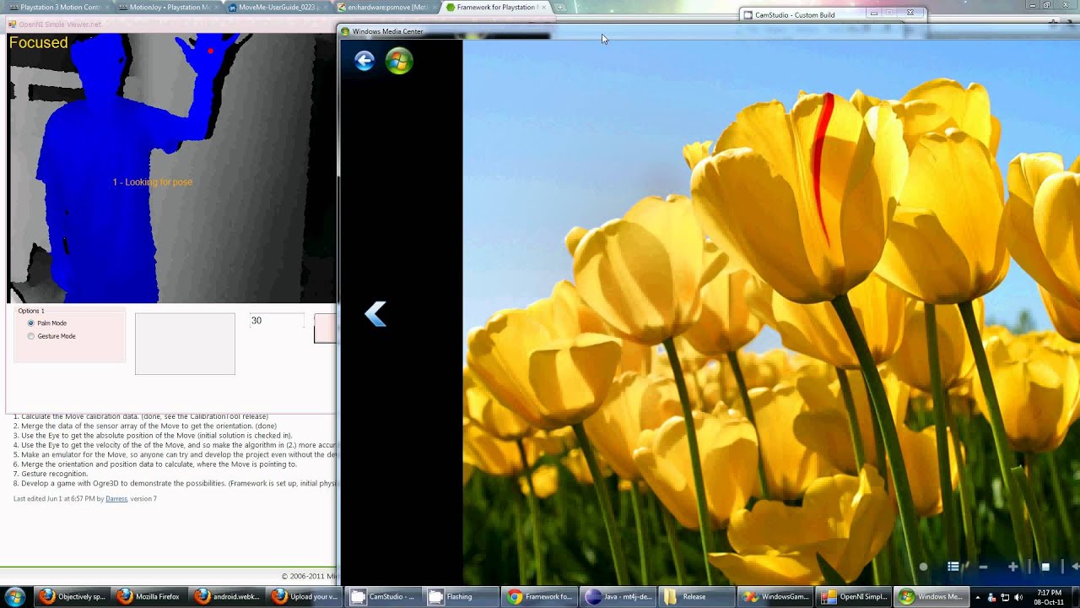Open OpenNI Simple Viewer from the taskbar
Viewport: 1080px width, 608px height.
854,596
